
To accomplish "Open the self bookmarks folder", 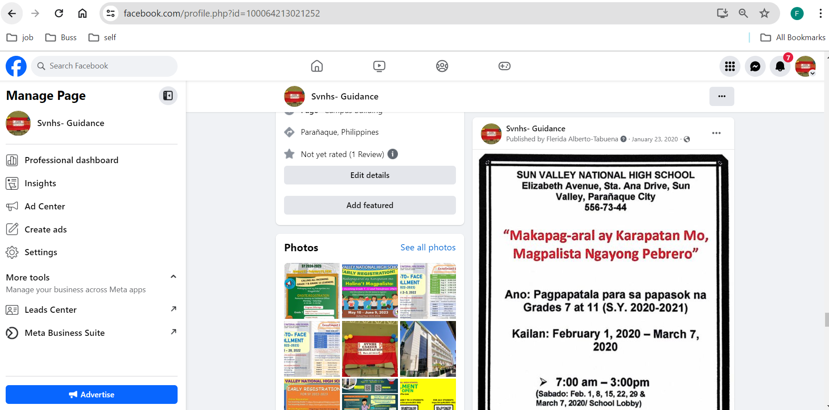I will [x=102, y=38].
